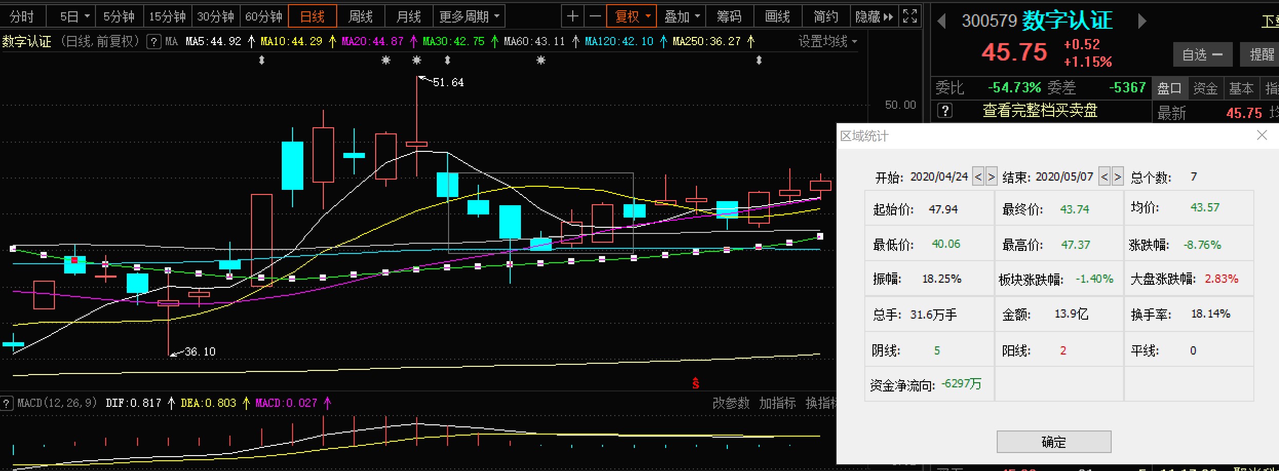
Task: Click the 资金净流向 -6297万 cell
Action: click(x=929, y=384)
